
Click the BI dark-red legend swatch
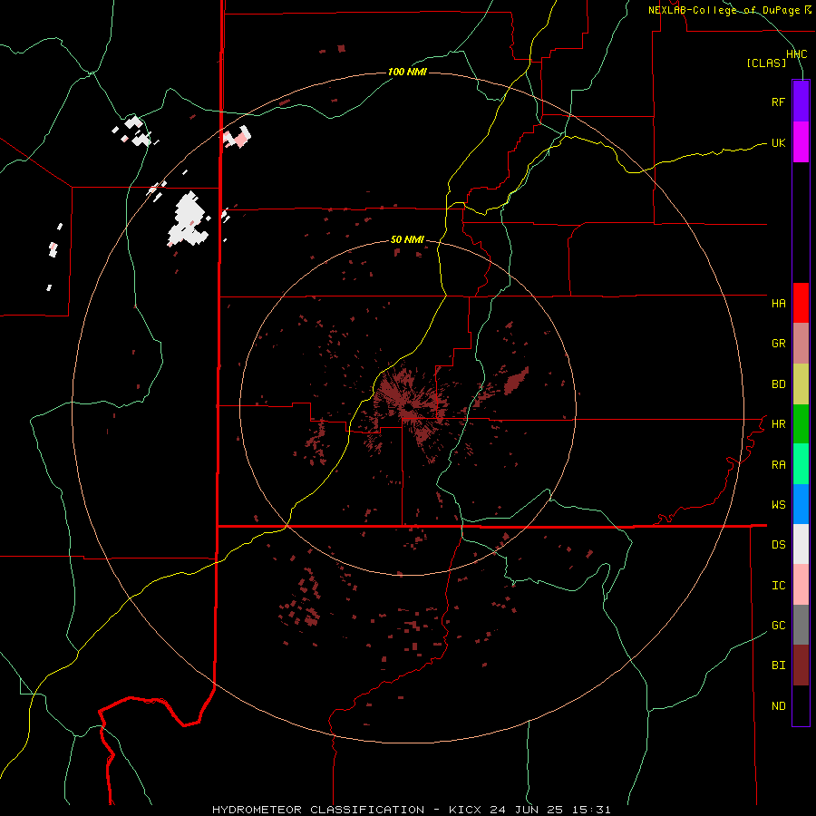[801, 665]
